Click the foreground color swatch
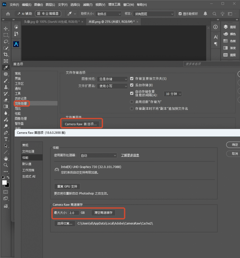 pyautogui.click(x=5, y=182)
